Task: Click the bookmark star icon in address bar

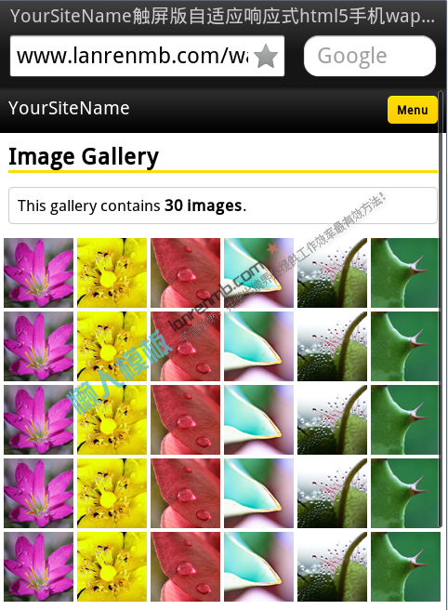Action: click(x=266, y=56)
